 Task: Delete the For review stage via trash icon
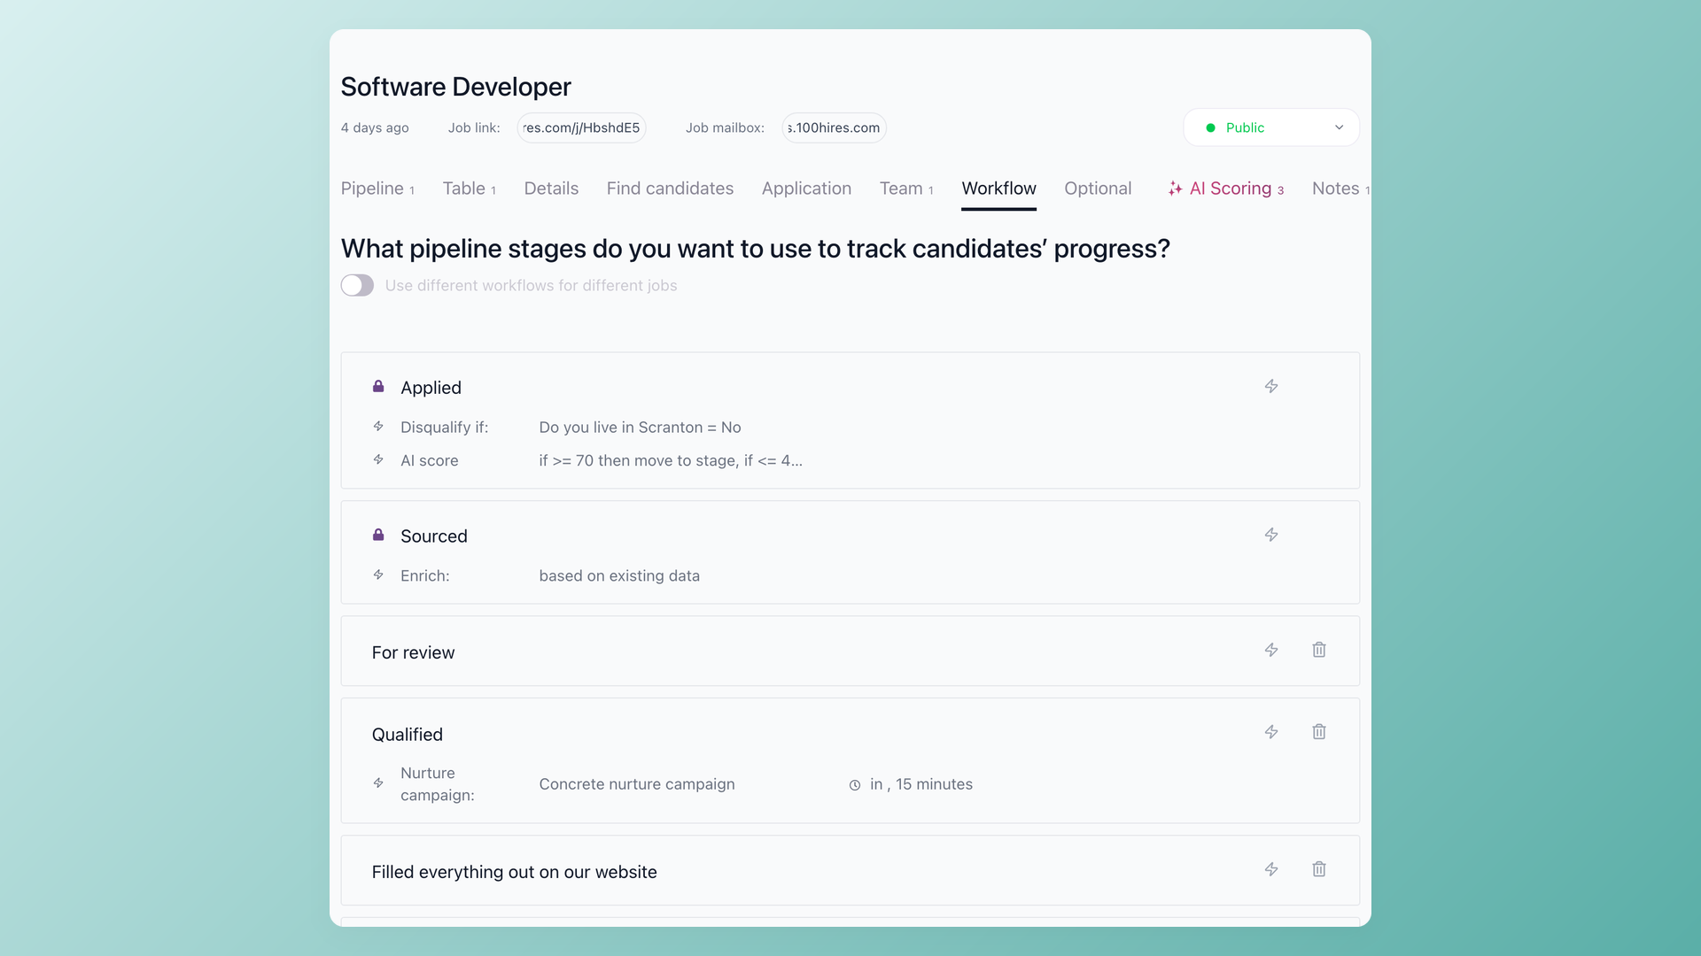1319,650
